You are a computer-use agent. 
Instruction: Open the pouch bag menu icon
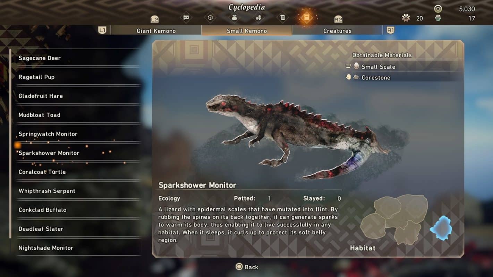tap(234, 18)
